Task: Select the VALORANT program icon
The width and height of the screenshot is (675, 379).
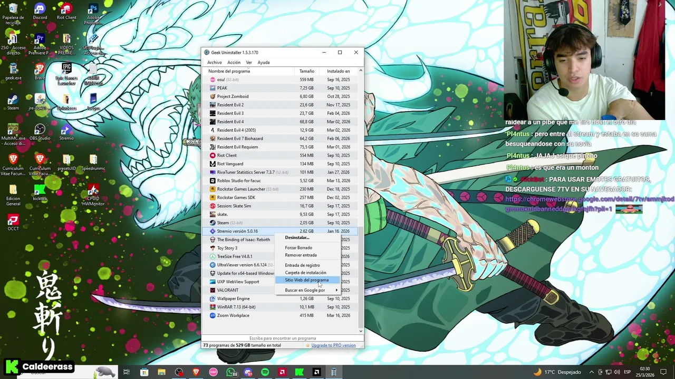Action: [x=213, y=290]
